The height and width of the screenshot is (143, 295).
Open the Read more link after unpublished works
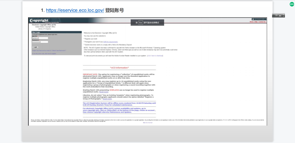pos(104,92)
